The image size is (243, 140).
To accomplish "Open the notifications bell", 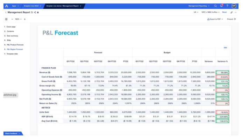I will (x=221, y=6).
